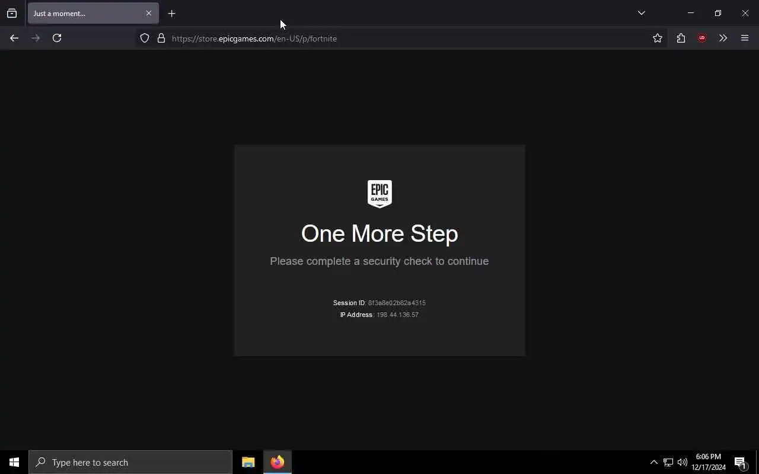Click Firefox icon in the taskbar

tap(278, 462)
